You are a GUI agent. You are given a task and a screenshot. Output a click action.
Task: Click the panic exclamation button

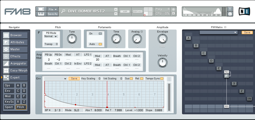click(230, 9)
